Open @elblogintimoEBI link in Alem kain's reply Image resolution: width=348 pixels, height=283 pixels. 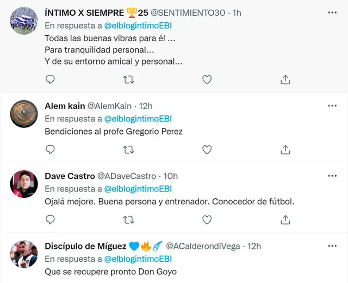(138, 118)
